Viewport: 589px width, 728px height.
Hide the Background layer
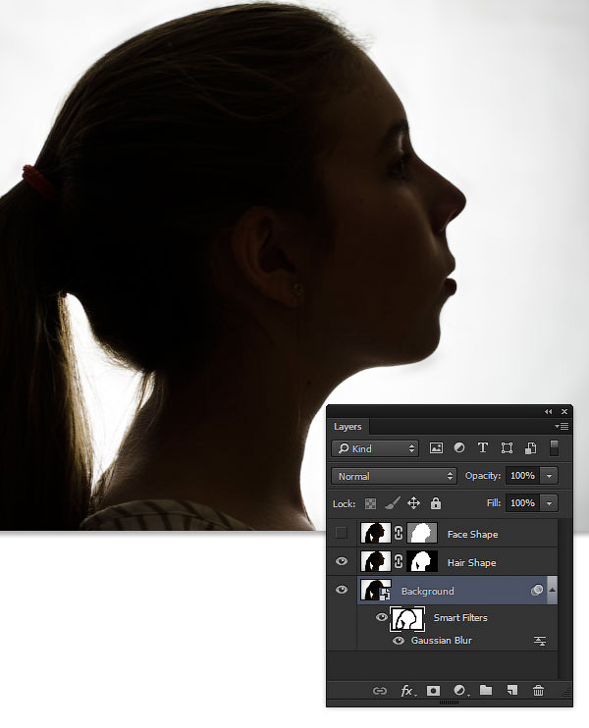342,590
